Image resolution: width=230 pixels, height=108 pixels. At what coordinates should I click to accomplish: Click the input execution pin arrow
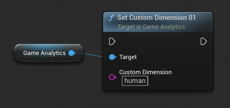pyautogui.click(x=112, y=41)
